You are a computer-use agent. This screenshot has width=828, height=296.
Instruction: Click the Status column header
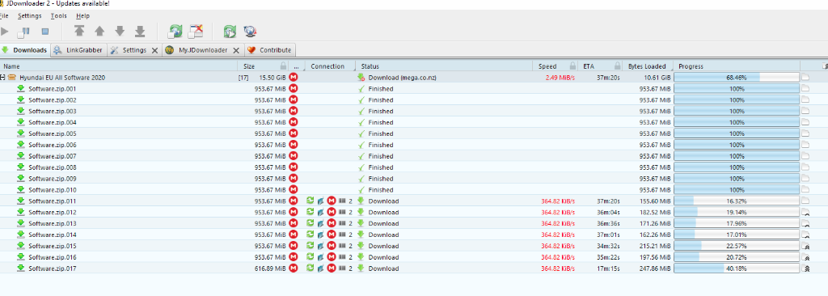[444, 66]
